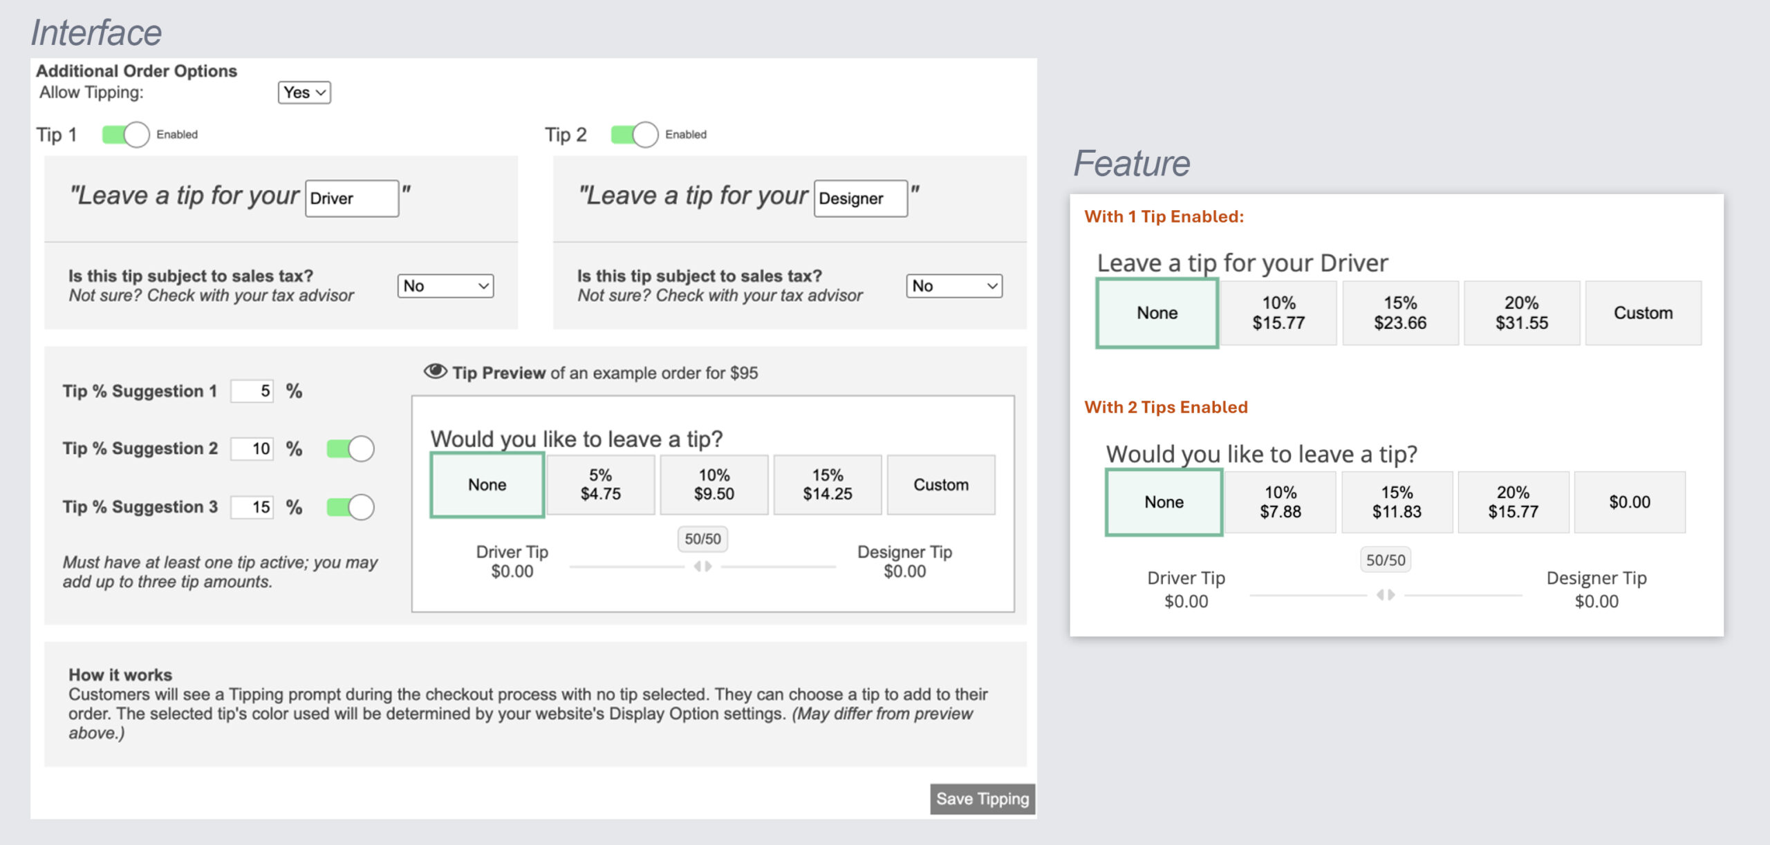Click the slider arrows under With 2 Tips Enabled
The image size is (1770, 845).
click(x=1385, y=595)
